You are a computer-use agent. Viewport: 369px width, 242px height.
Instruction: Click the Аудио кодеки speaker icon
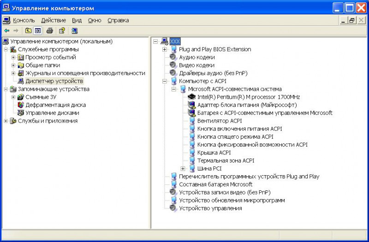tap(173, 57)
